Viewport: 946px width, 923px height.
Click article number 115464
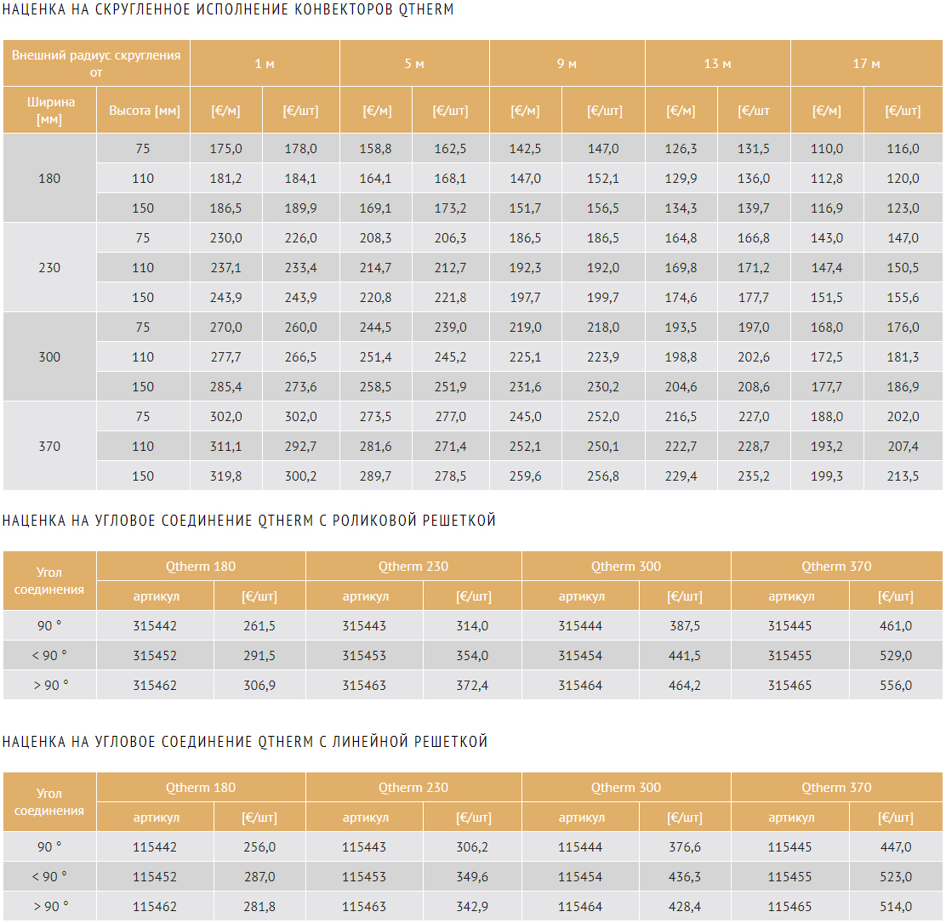pyautogui.click(x=580, y=906)
